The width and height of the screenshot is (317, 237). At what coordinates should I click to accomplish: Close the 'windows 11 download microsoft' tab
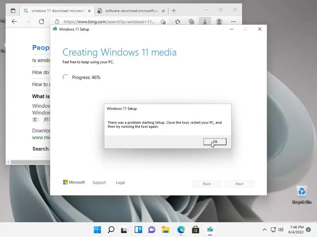pyautogui.click(x=89, y=11)
